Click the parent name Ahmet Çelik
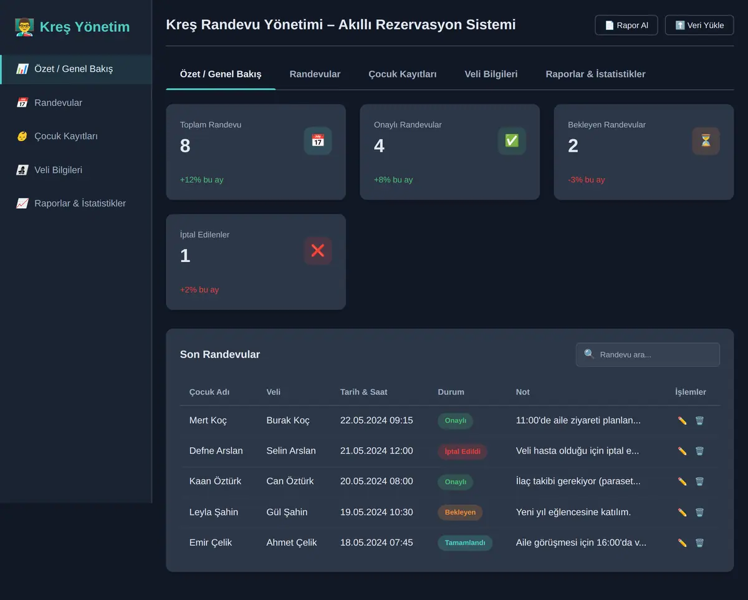This screenshot has height=600, width=748. point(292,543)
